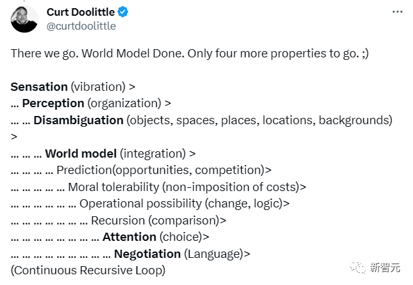Click the '(Continuous Recursive Loop)' line
The height and width of the screenshot is (285, 413).
click(88, 270)
